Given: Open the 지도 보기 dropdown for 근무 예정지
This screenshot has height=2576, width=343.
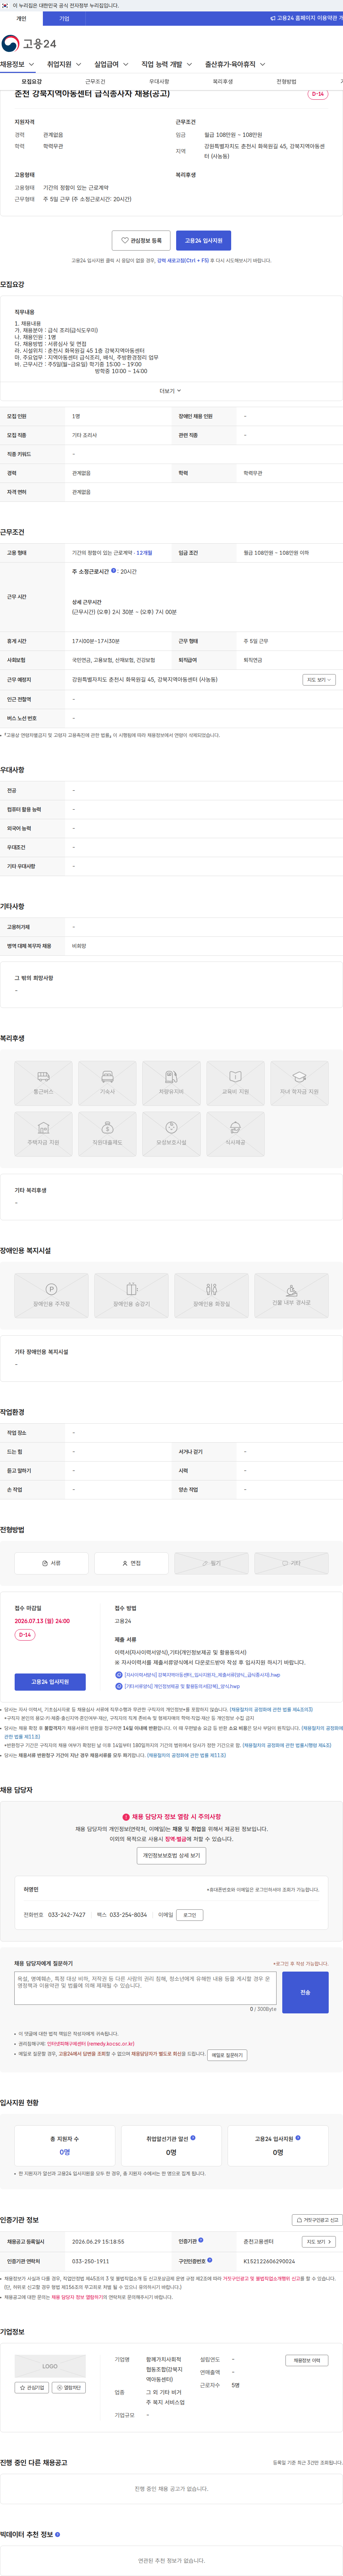Looking at the screenshot, I should (319, 680).
